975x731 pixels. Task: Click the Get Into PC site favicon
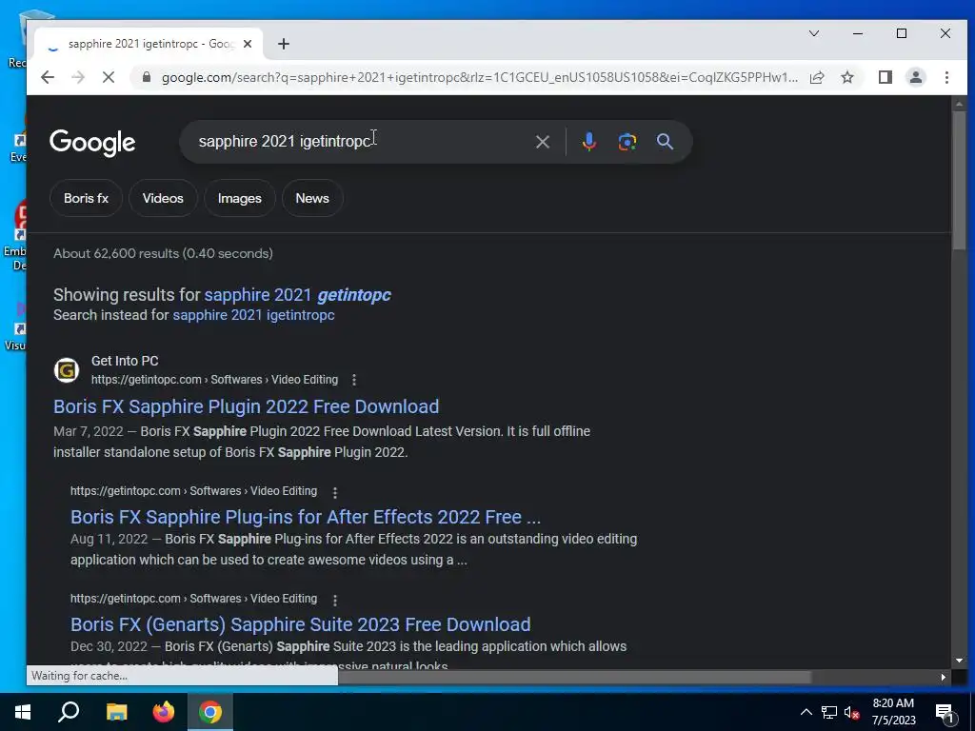(x=67, y=370)
